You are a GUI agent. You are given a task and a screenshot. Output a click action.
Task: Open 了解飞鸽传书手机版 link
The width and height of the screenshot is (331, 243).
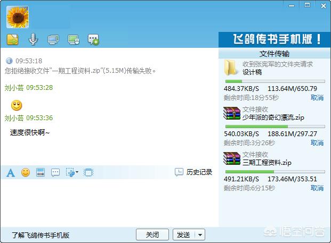pyautogui.click(x=41, y=235)
